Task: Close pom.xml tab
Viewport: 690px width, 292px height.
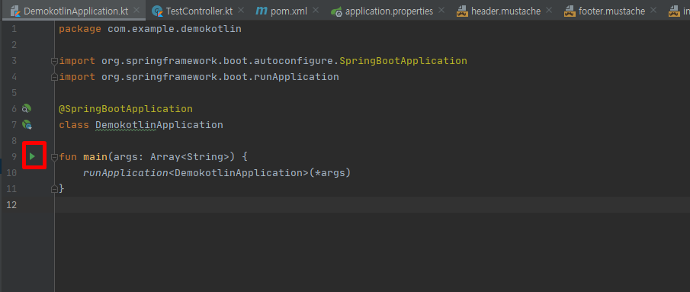Action: click(315, 10)
